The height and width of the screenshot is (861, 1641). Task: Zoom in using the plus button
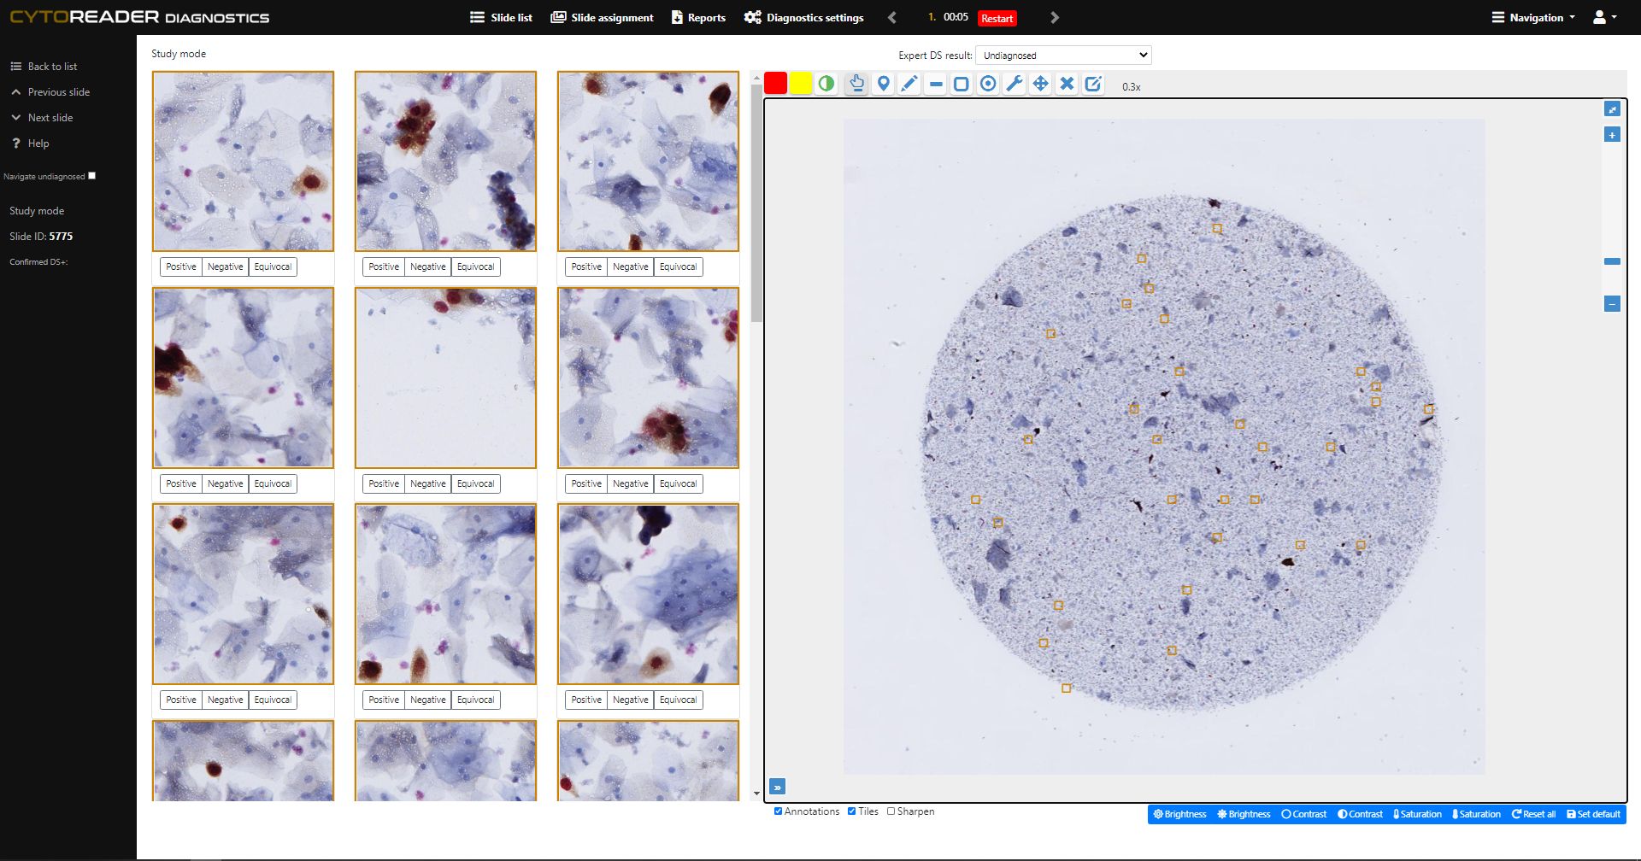coord(1612,135)
